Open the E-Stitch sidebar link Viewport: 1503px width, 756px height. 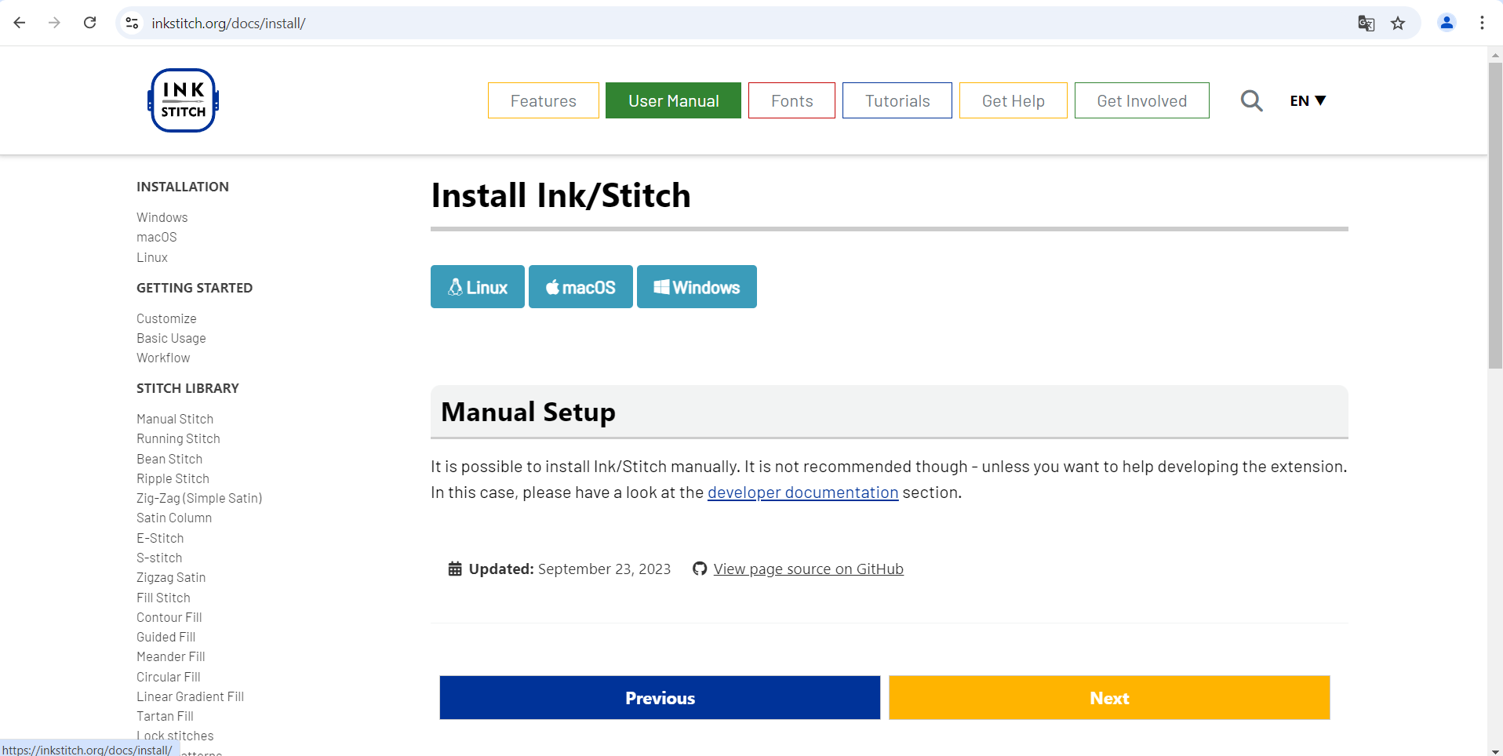click(x=160, y=538)
